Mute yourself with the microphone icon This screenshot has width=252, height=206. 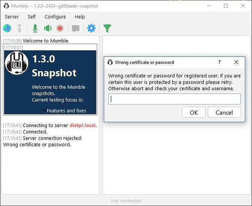tap(35, 28)
